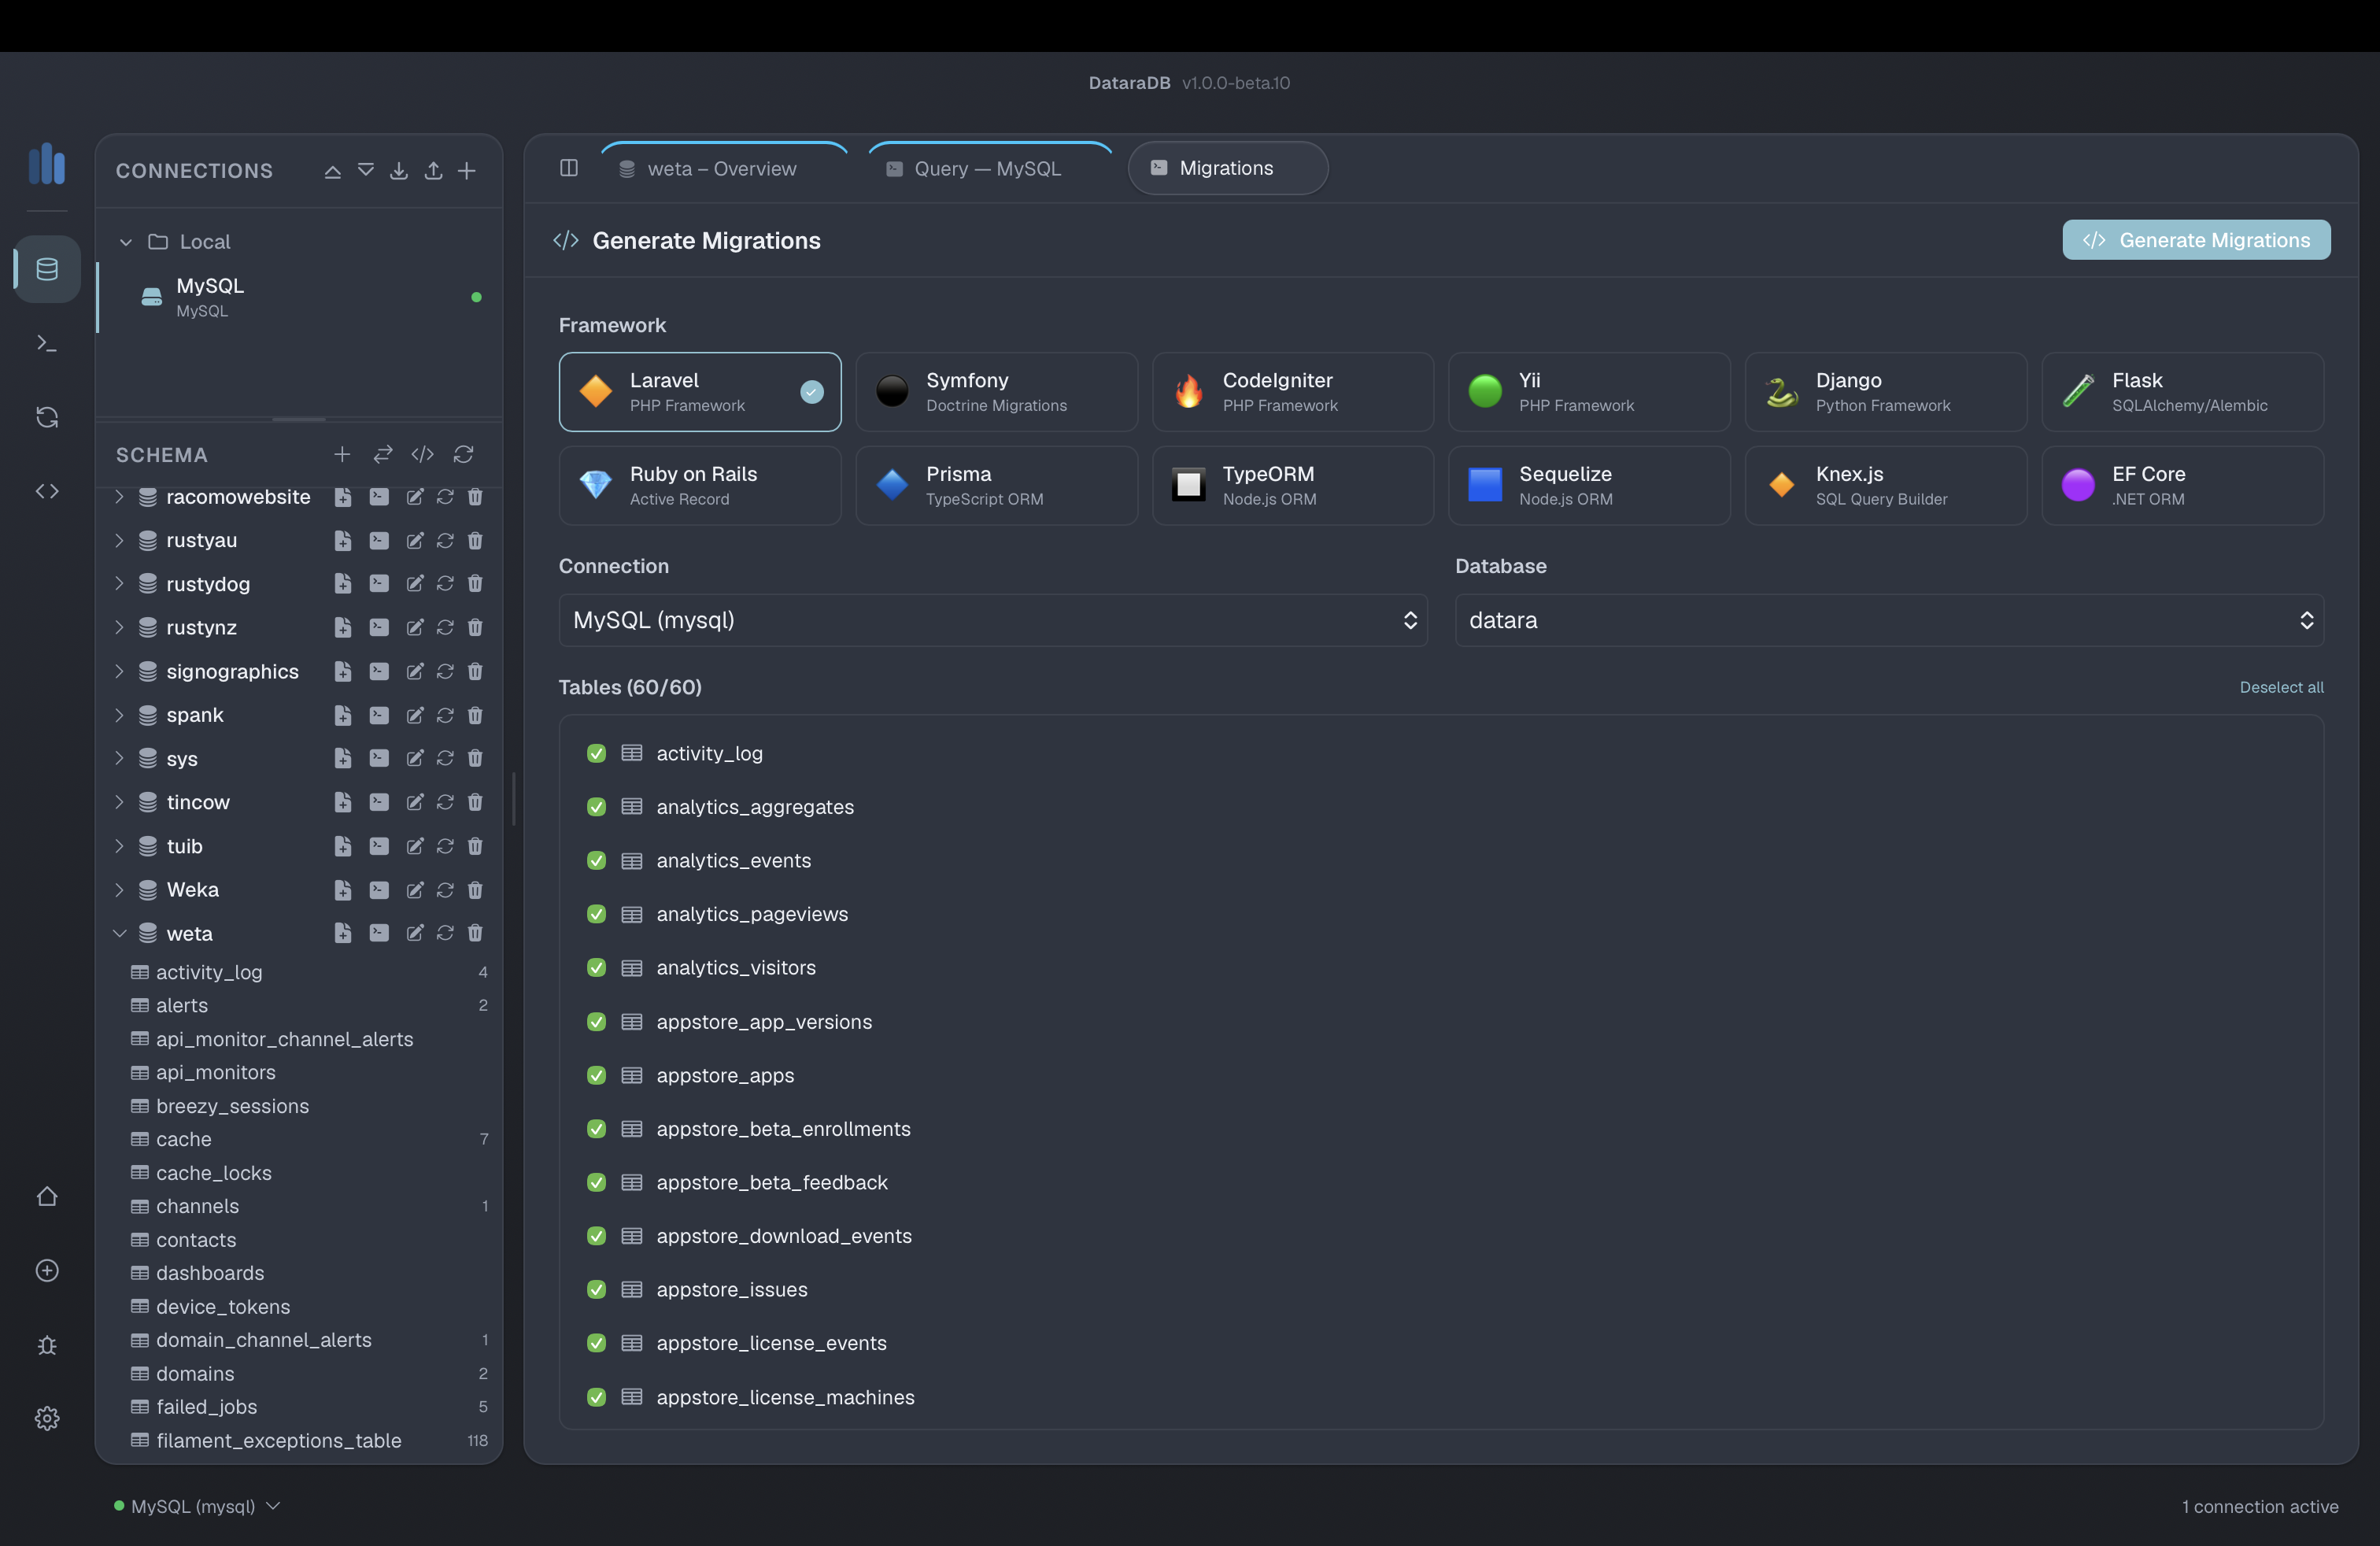Open the Database datara dropdown

(1889, 620)
